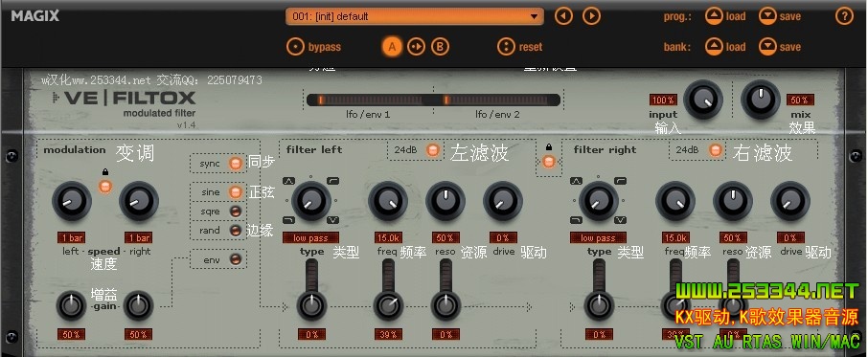Copy A to B with arrow icon
Viewport: 868px width, 357px height.
click(417, 47)
